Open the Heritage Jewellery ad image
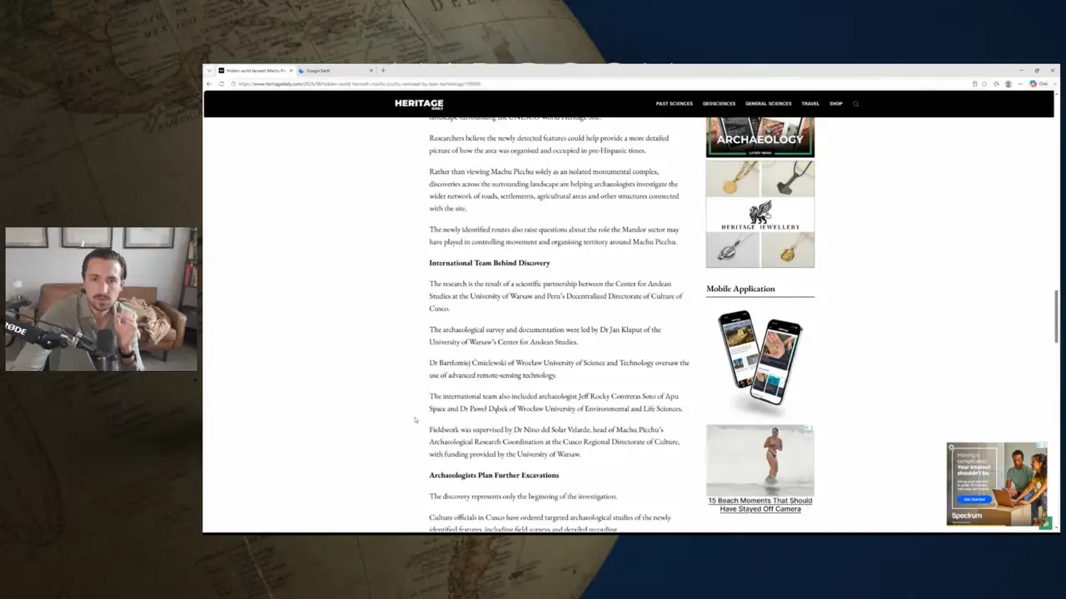The height and width of the screenshot is (599, 1066). pyautogui.click(x=760, y=214)
